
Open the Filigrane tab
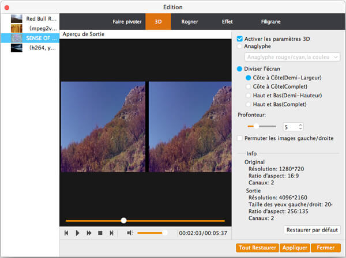click(270, 22)
